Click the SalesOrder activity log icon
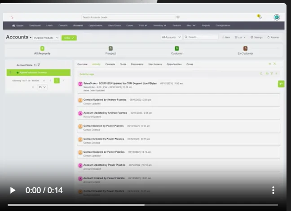Screen dimensions: 291x211 [80, 84]
